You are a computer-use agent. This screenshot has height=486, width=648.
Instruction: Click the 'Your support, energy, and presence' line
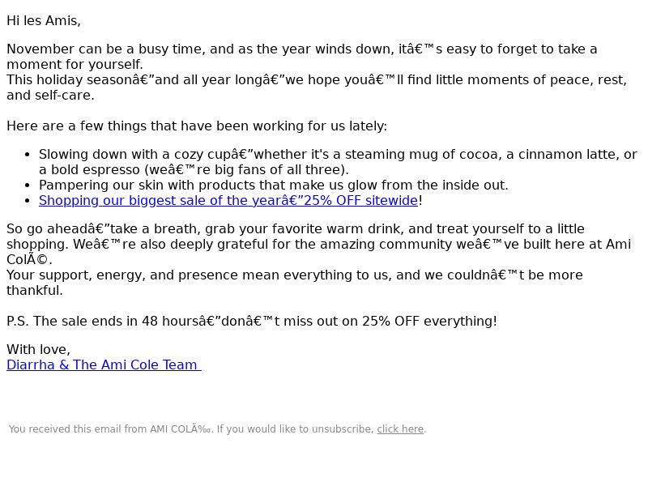(295, 275)
